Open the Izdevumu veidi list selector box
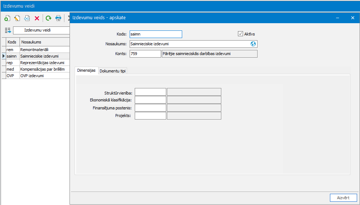Viewport: 360px width, 205px height. pyautogui.click(x=41, y=30)
